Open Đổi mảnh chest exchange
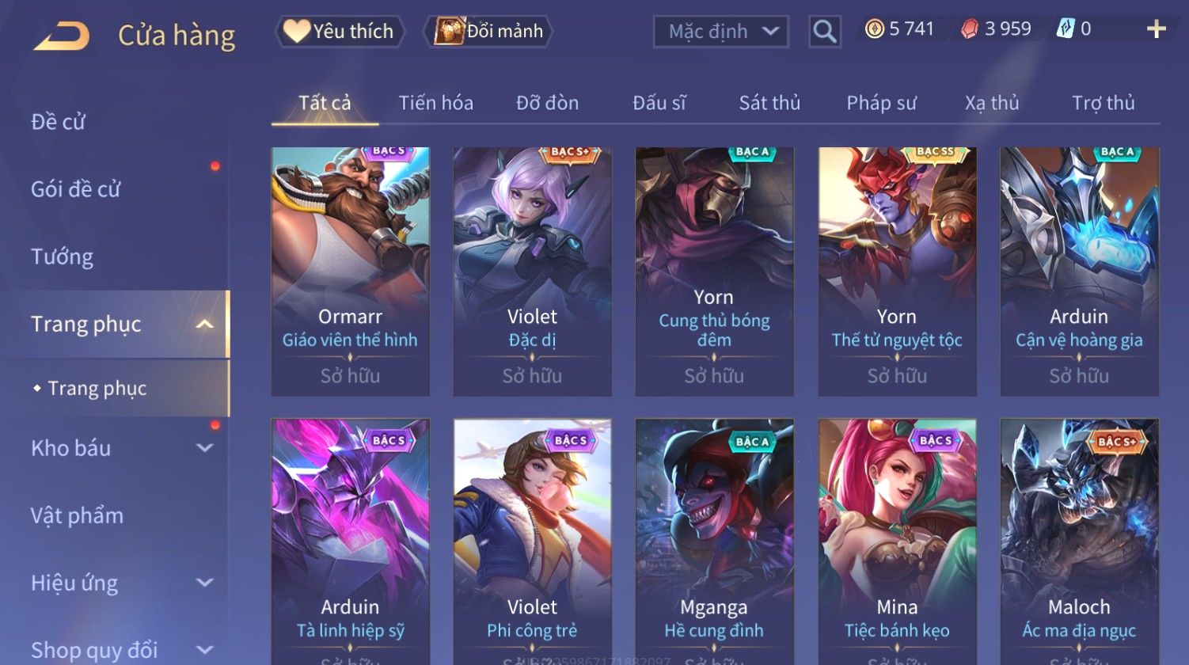 (488, 31)
